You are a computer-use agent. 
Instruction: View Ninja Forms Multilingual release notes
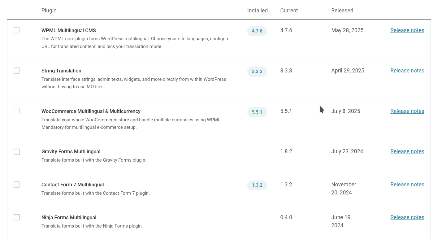[x=407, y=217]
